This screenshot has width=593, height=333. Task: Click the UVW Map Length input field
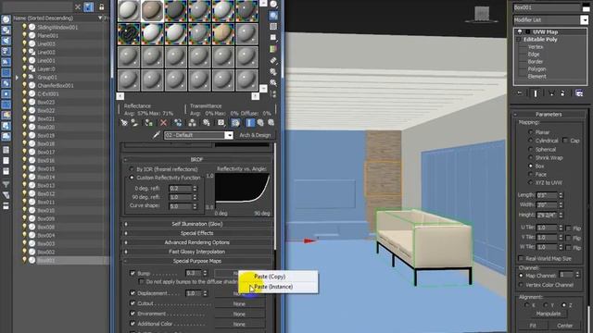547,195
